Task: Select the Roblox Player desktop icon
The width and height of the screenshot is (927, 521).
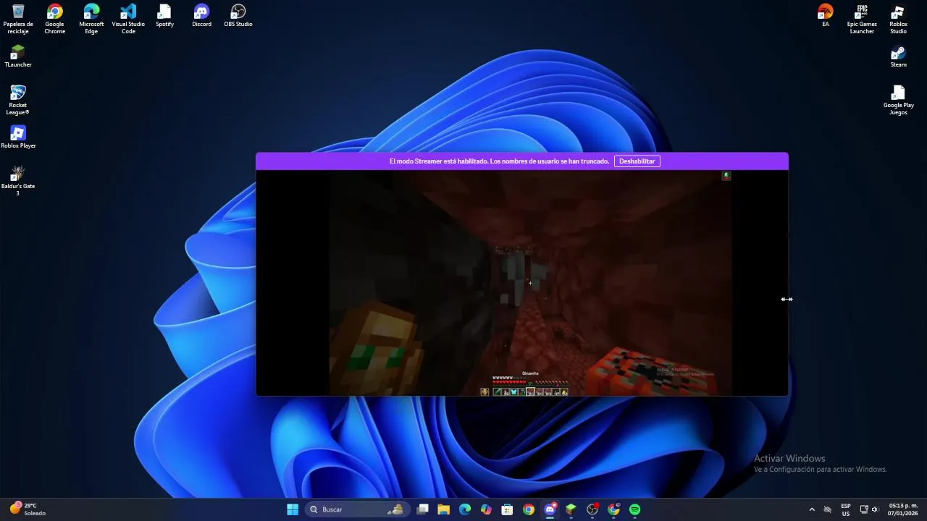Action: (18, 137)
